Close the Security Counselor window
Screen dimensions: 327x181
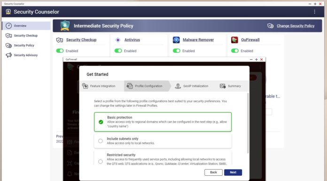[320, 4]
